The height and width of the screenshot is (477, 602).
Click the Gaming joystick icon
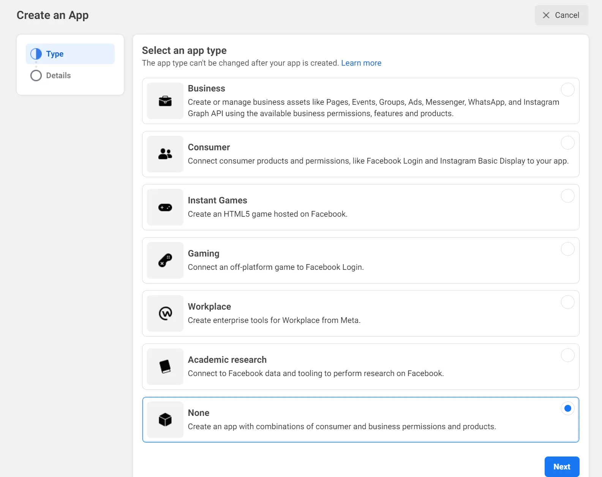165,260
